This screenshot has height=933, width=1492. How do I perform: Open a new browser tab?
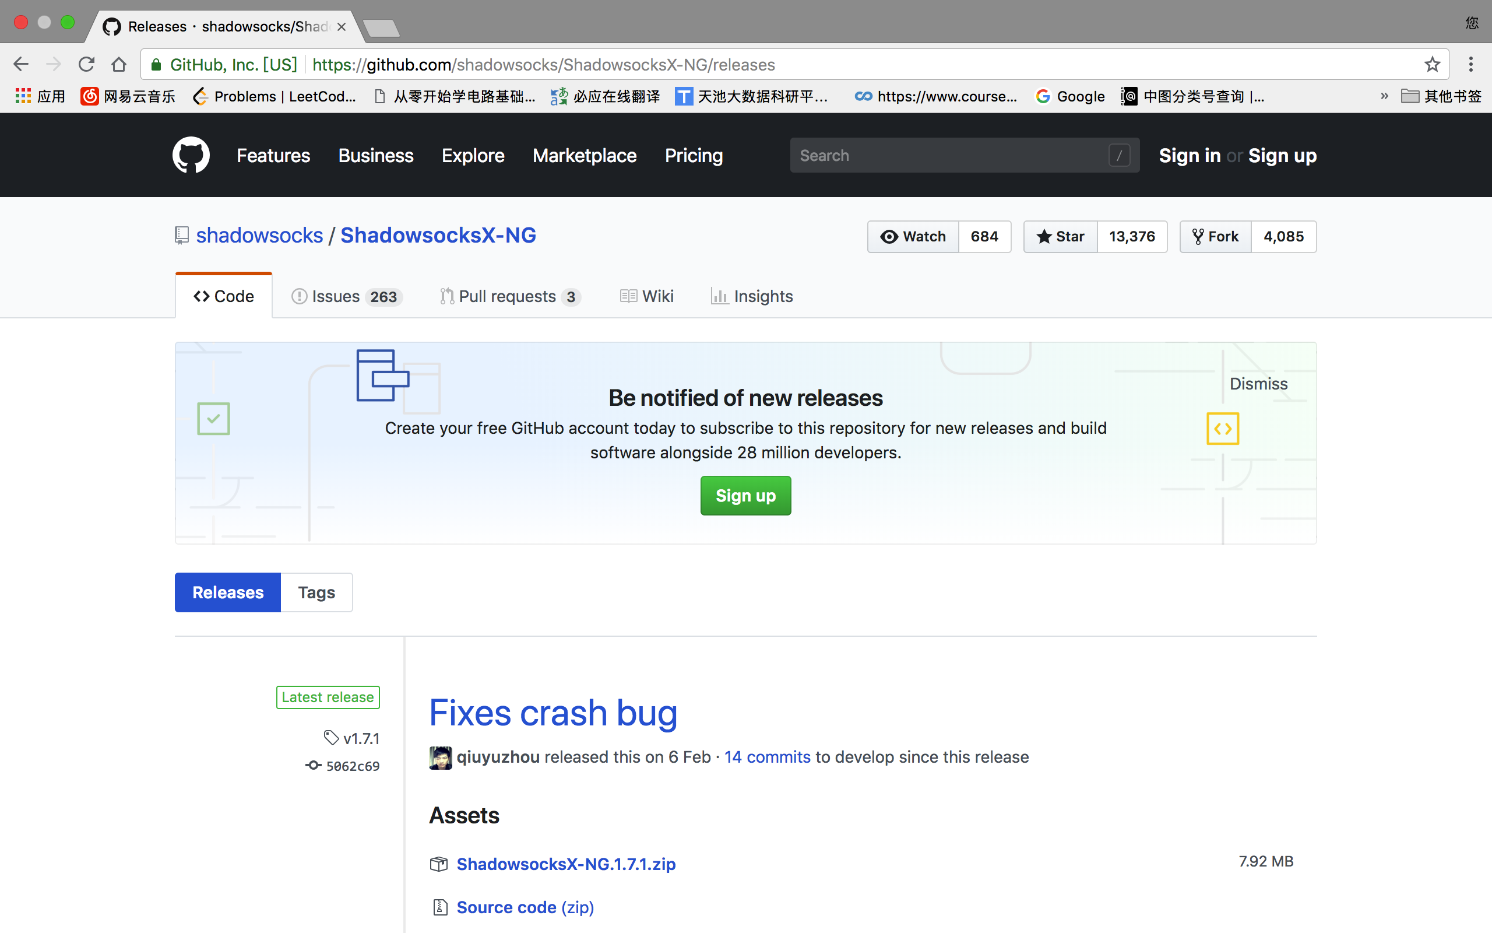pyautogui.click(x=382, y=29)
